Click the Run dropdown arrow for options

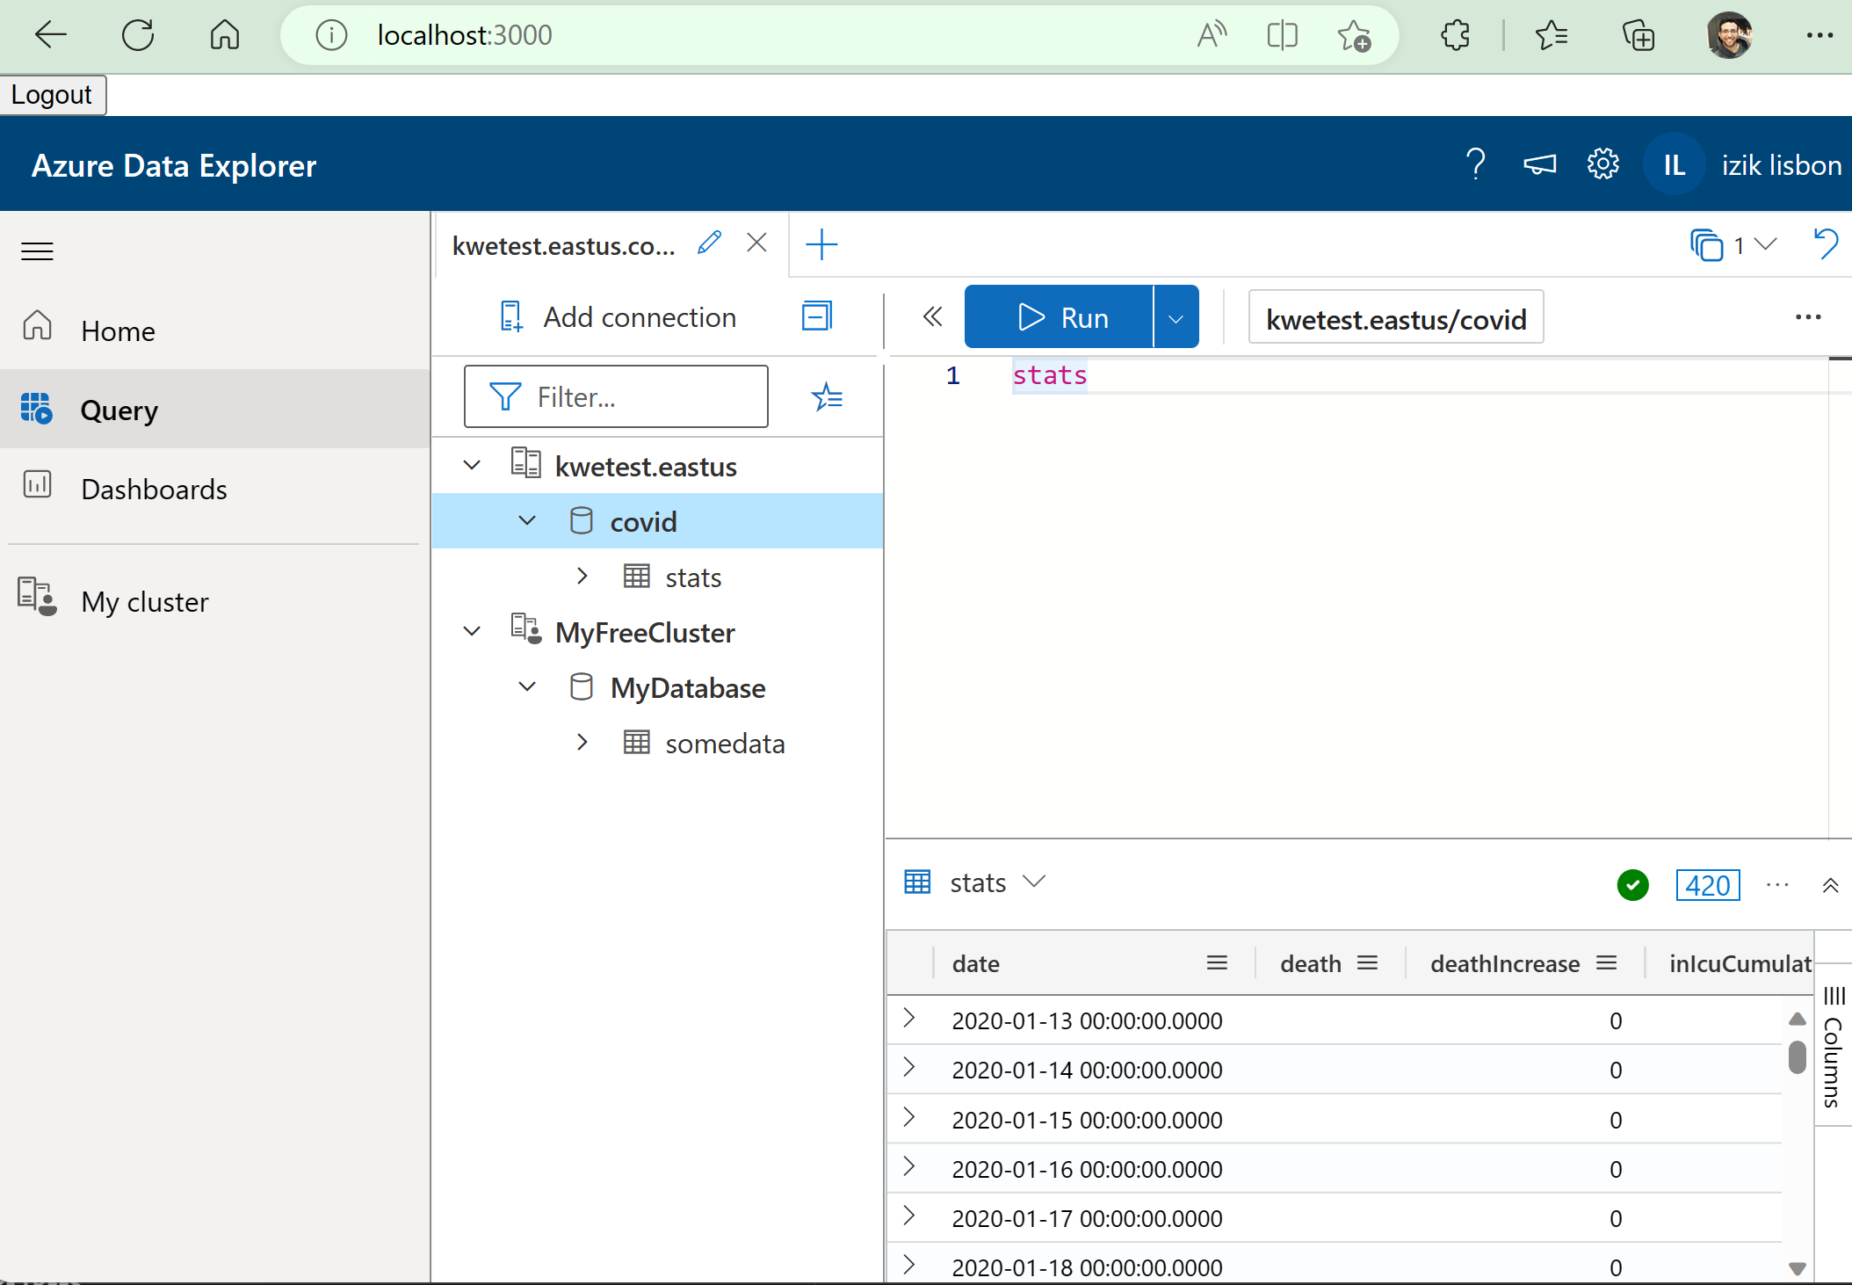(x=1176, y=318)
